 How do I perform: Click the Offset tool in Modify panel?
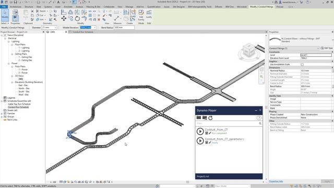tap(70, 12)
